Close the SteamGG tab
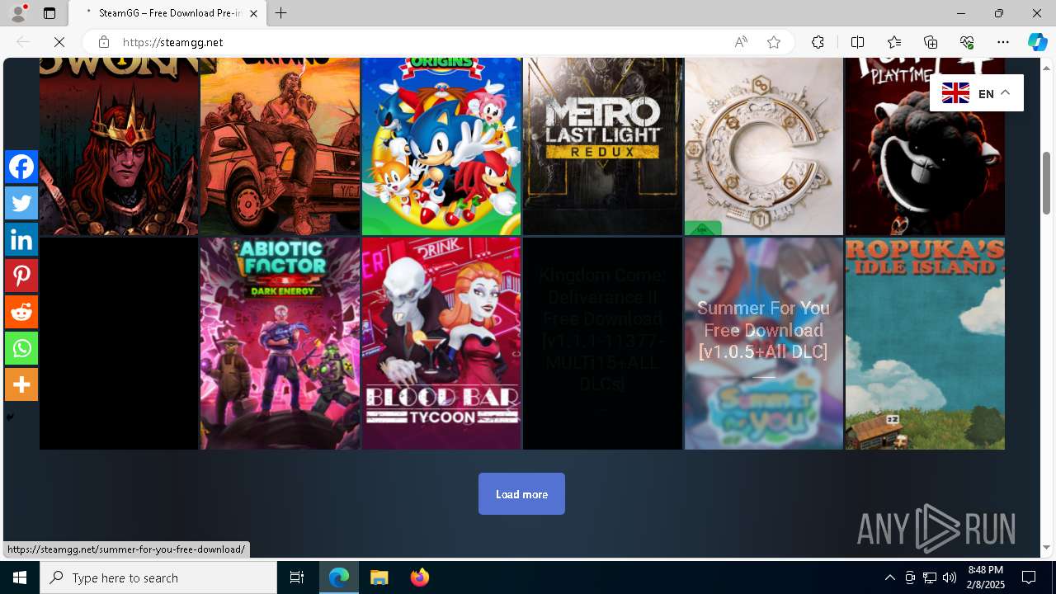 point(253,13)
